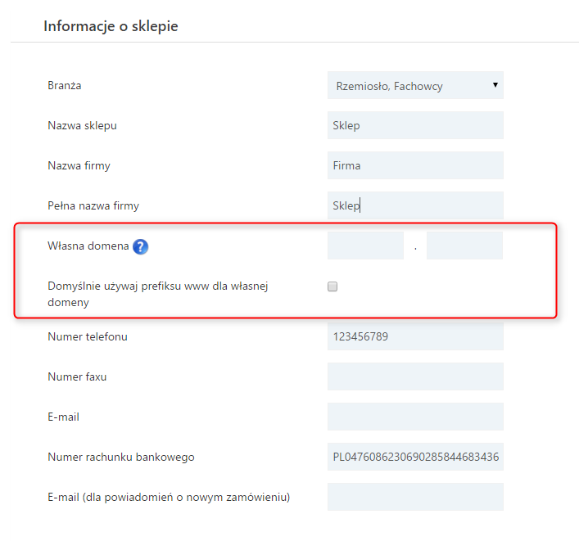Focus the Nazwa firmy field containing Firma
Image resolution: width=579 pixels, height=541 pixels.
tap(415, 166)
